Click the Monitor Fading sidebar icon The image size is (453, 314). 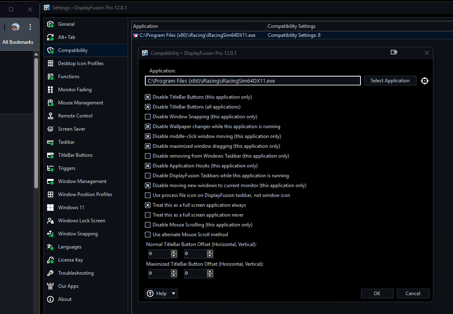[x=50, y=90]
